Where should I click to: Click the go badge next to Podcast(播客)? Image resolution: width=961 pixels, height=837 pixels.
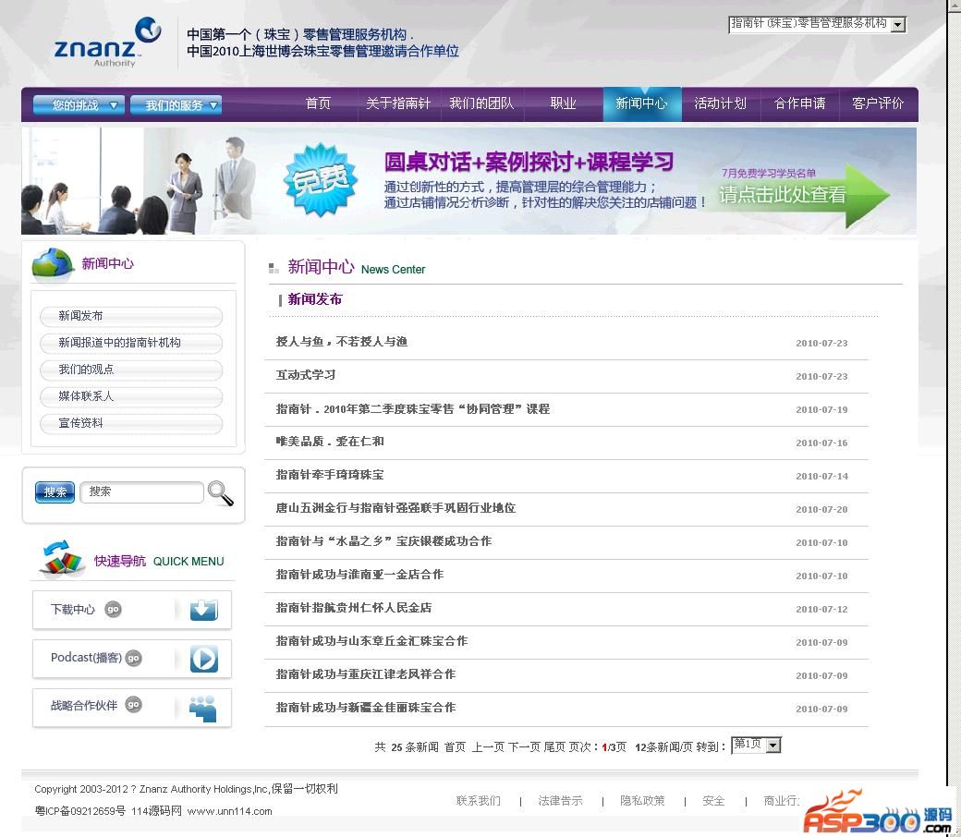[133, 658]
